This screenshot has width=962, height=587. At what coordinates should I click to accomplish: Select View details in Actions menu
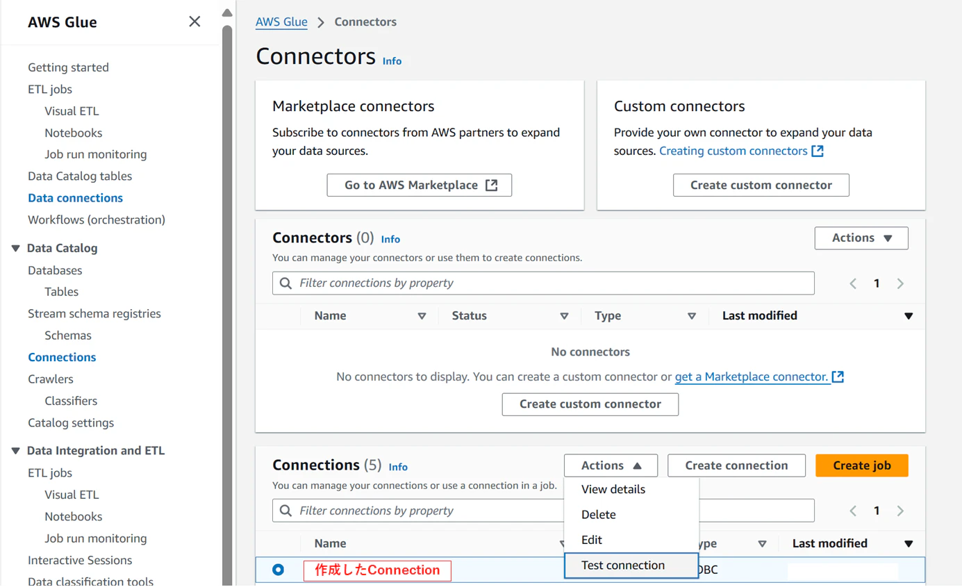[x=613, y=490]
